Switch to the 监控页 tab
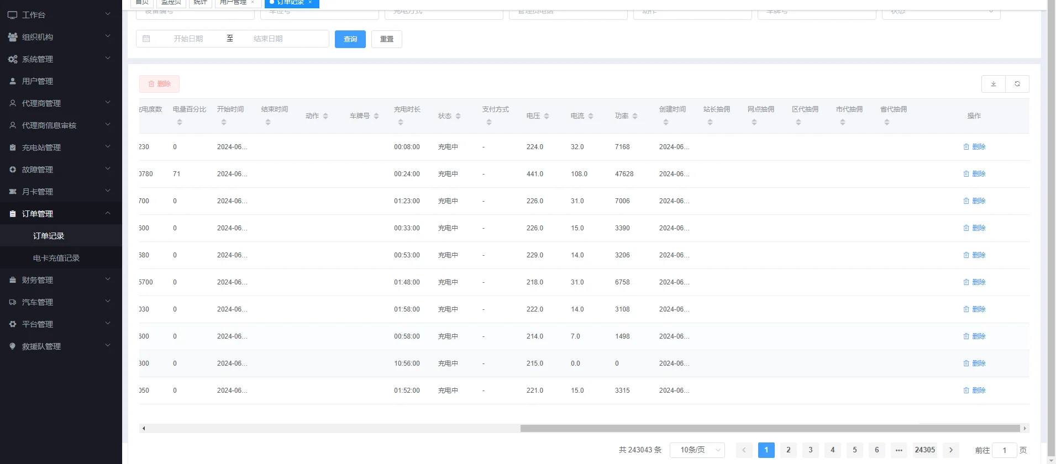1056x464 pixels. pyautogui.click(x=171, y=3)
